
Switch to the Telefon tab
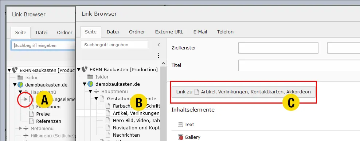pos(225,32)
